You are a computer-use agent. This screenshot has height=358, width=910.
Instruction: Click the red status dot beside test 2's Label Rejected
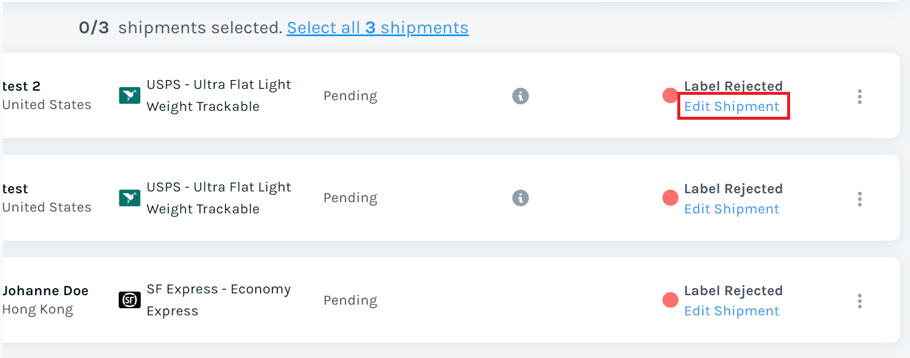coord(670,94)
